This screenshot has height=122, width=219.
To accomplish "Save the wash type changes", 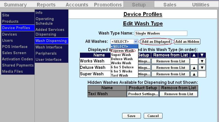I will tap(131, 116).
